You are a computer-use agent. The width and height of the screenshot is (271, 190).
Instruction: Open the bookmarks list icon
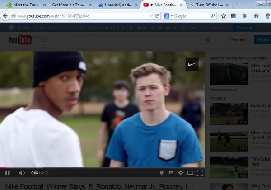(234, 16)
